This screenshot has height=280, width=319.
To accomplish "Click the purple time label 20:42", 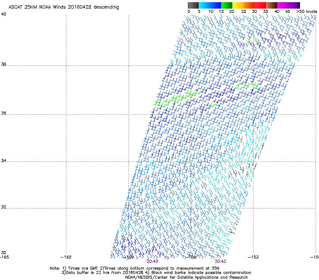I will tap(221, 261).
